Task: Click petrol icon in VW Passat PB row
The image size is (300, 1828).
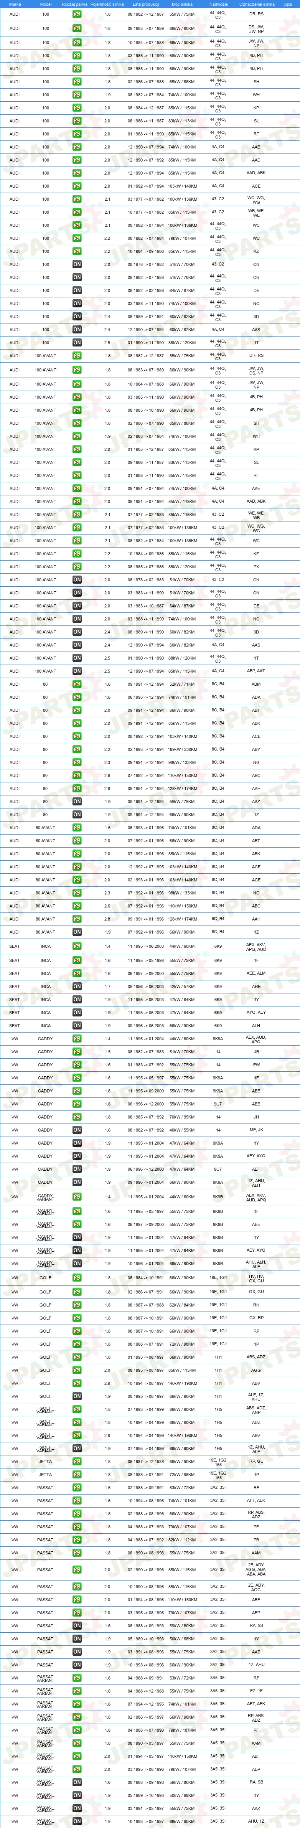Action: tap(77, 1539)
